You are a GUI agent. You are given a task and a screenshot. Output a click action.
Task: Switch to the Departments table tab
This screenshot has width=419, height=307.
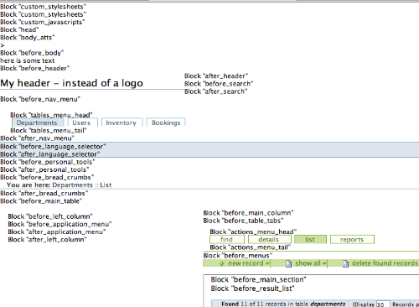(x=38, y=122)
